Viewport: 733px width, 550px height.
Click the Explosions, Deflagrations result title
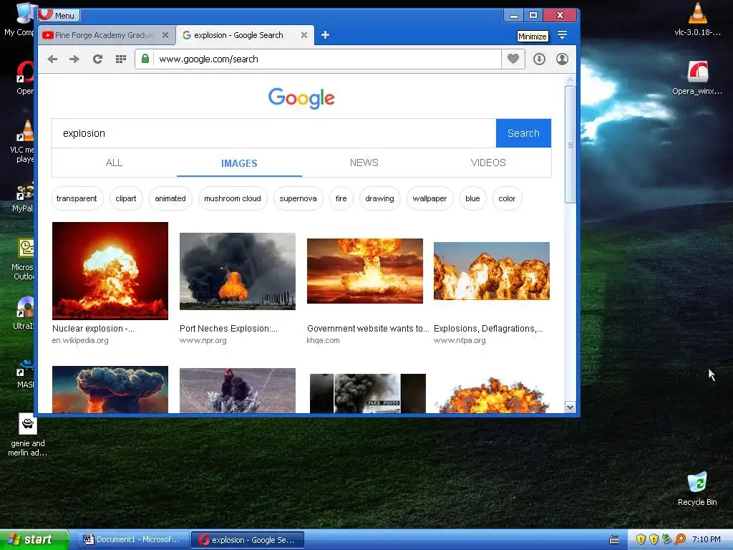click(488, 328)
